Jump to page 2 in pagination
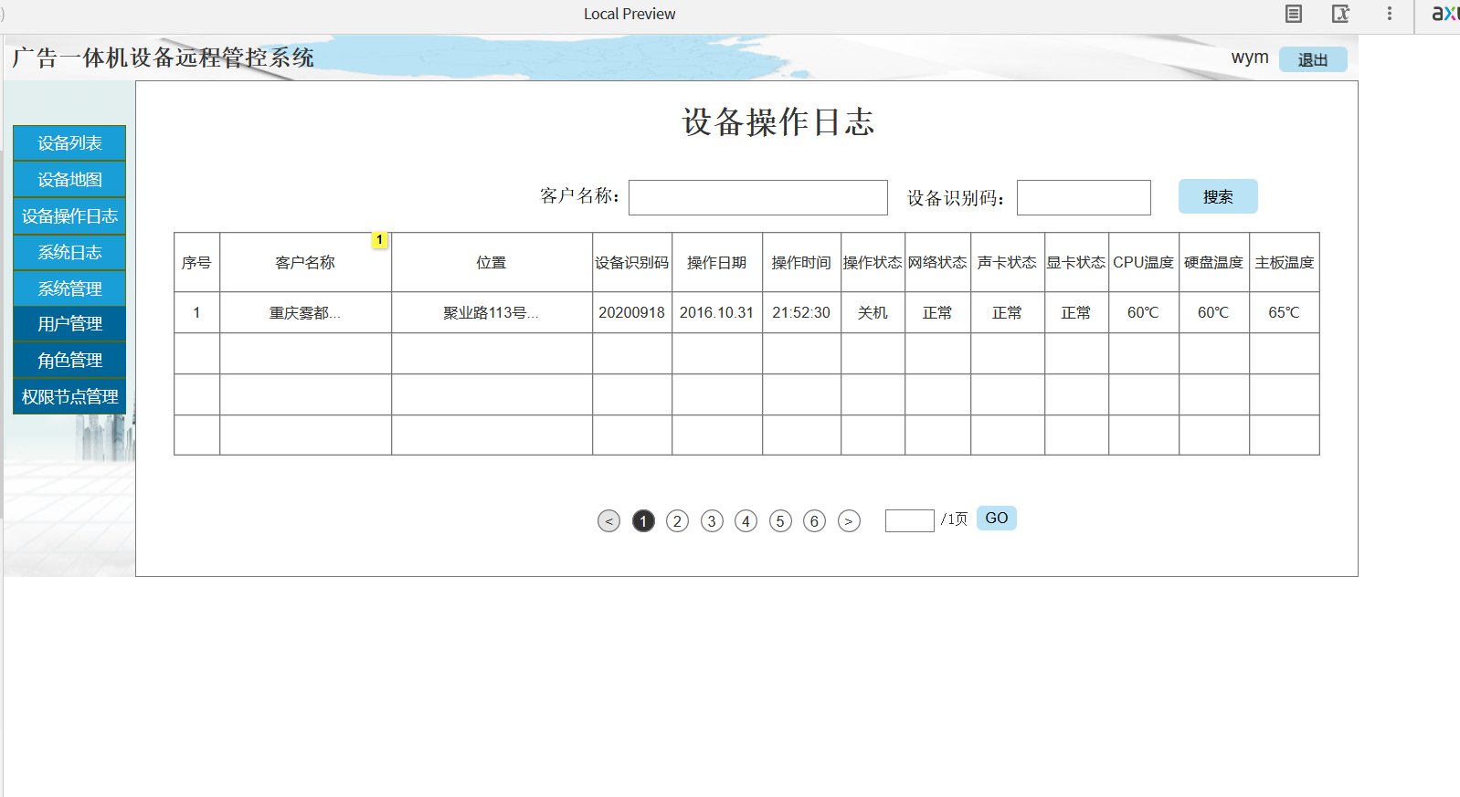Image resolution: width=1460 pixels, height=797 pixels. (x=677, y=520)
